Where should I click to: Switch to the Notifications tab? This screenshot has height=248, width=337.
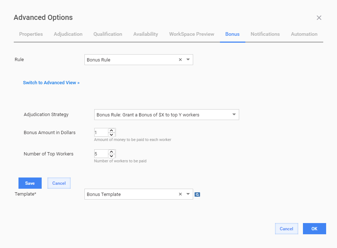click(265, 34)
